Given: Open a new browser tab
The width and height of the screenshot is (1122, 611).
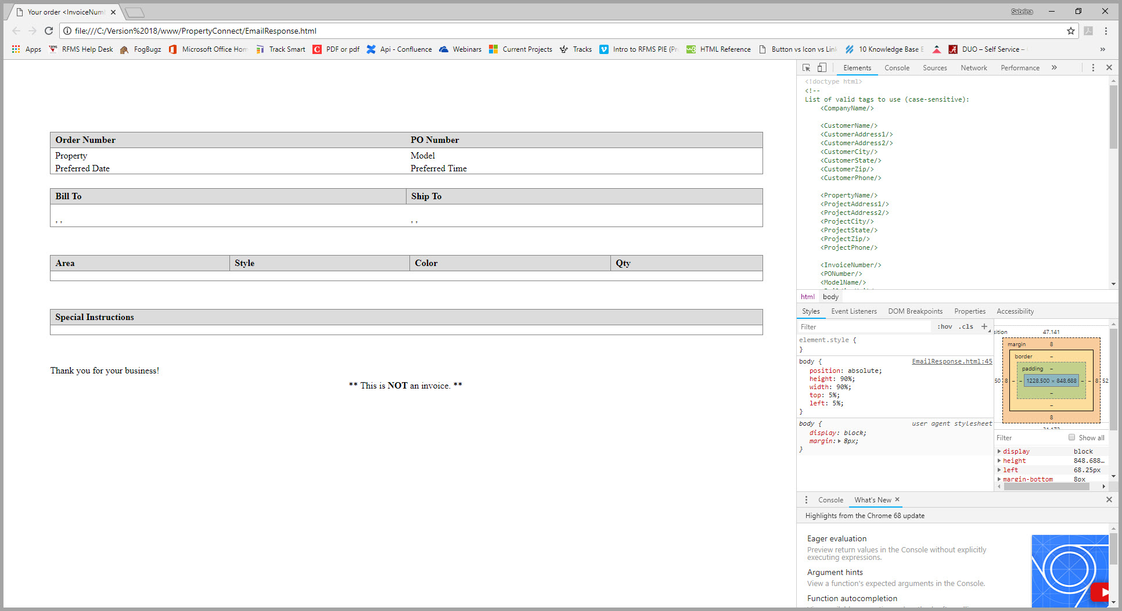Looking at the screenshot, I should [135, 12].
